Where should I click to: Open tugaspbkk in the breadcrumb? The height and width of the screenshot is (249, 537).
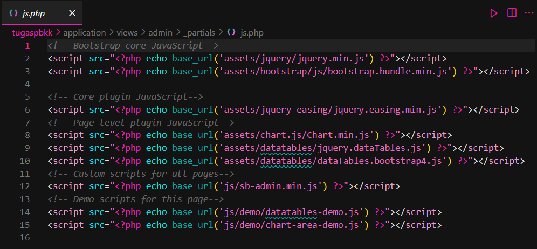[32, 33]
